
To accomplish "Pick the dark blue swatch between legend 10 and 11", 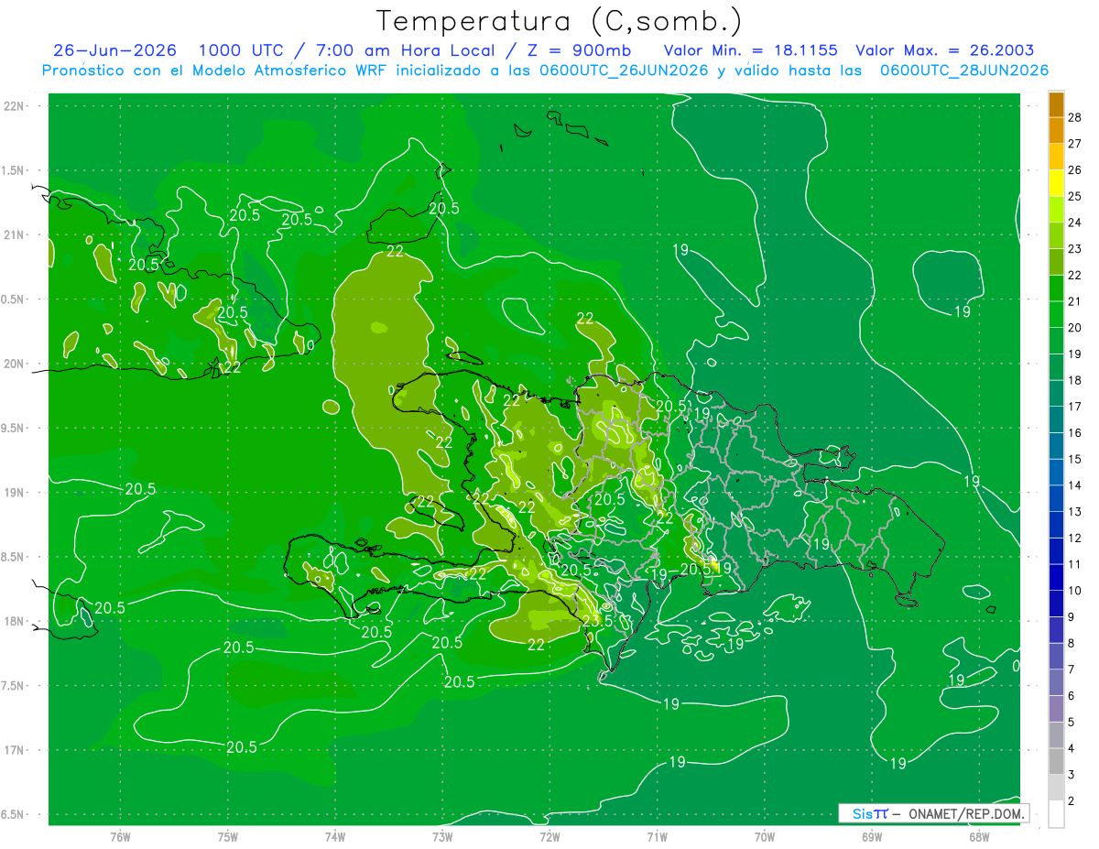I will click(x=1056, y=578).
